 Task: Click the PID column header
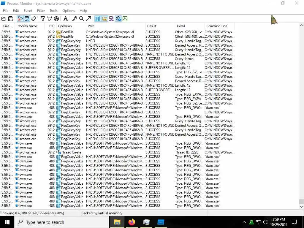[50, 26]
